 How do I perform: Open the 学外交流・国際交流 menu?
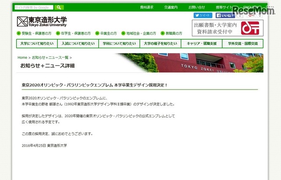243,43
